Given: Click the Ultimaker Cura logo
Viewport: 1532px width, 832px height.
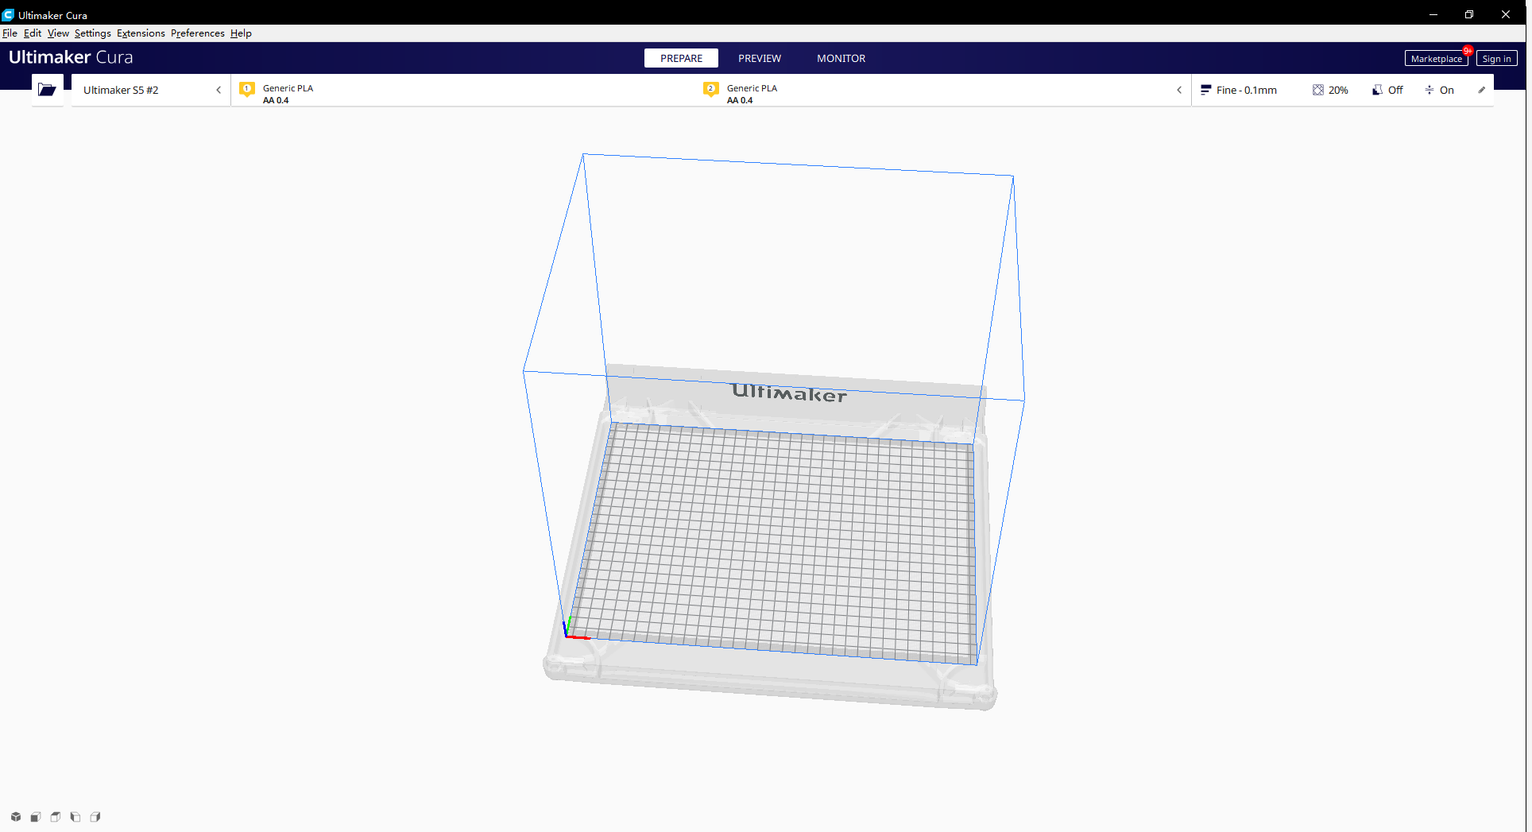Looking at the screenshot, I should pos(71,57).
